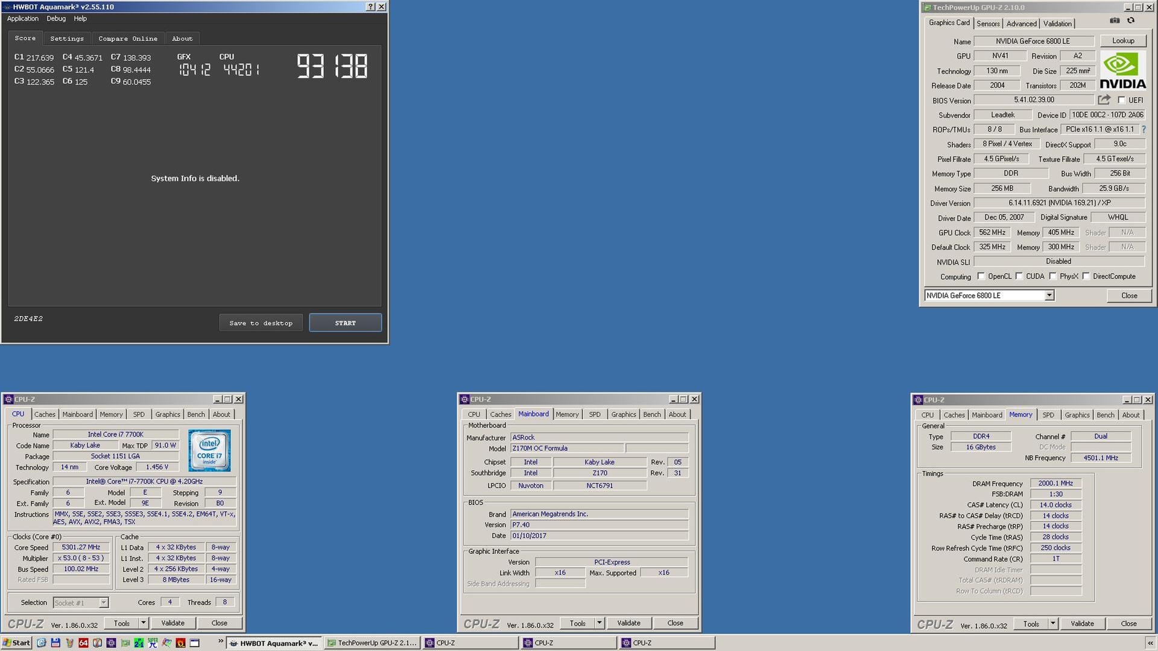
Task: Open the Caches tab in CPU-Z CPU window
Action: 45,414
